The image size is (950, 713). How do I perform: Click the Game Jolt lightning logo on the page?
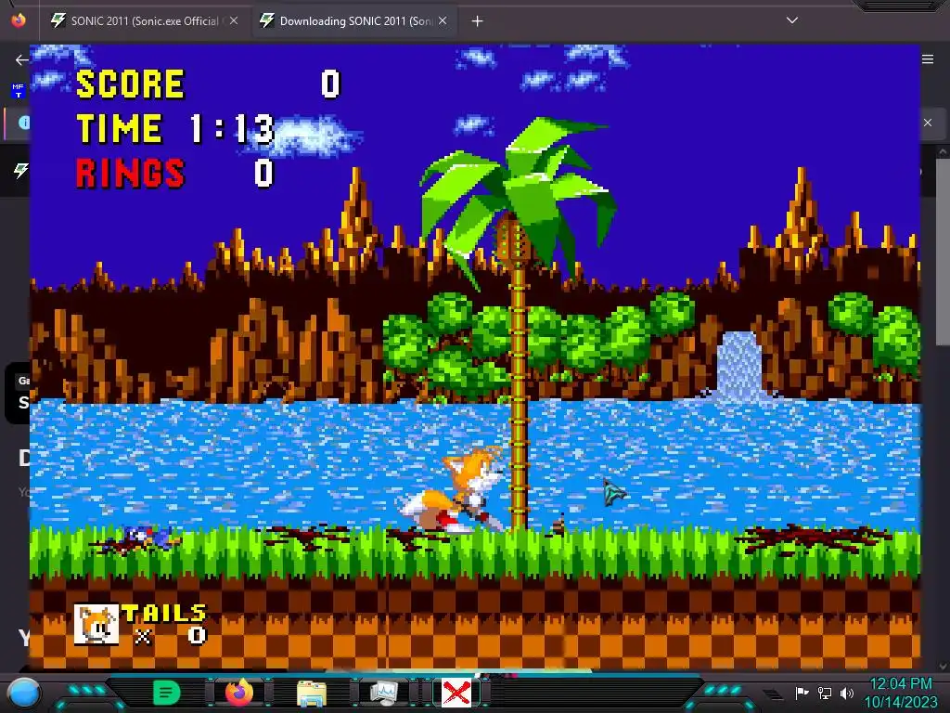21,171
